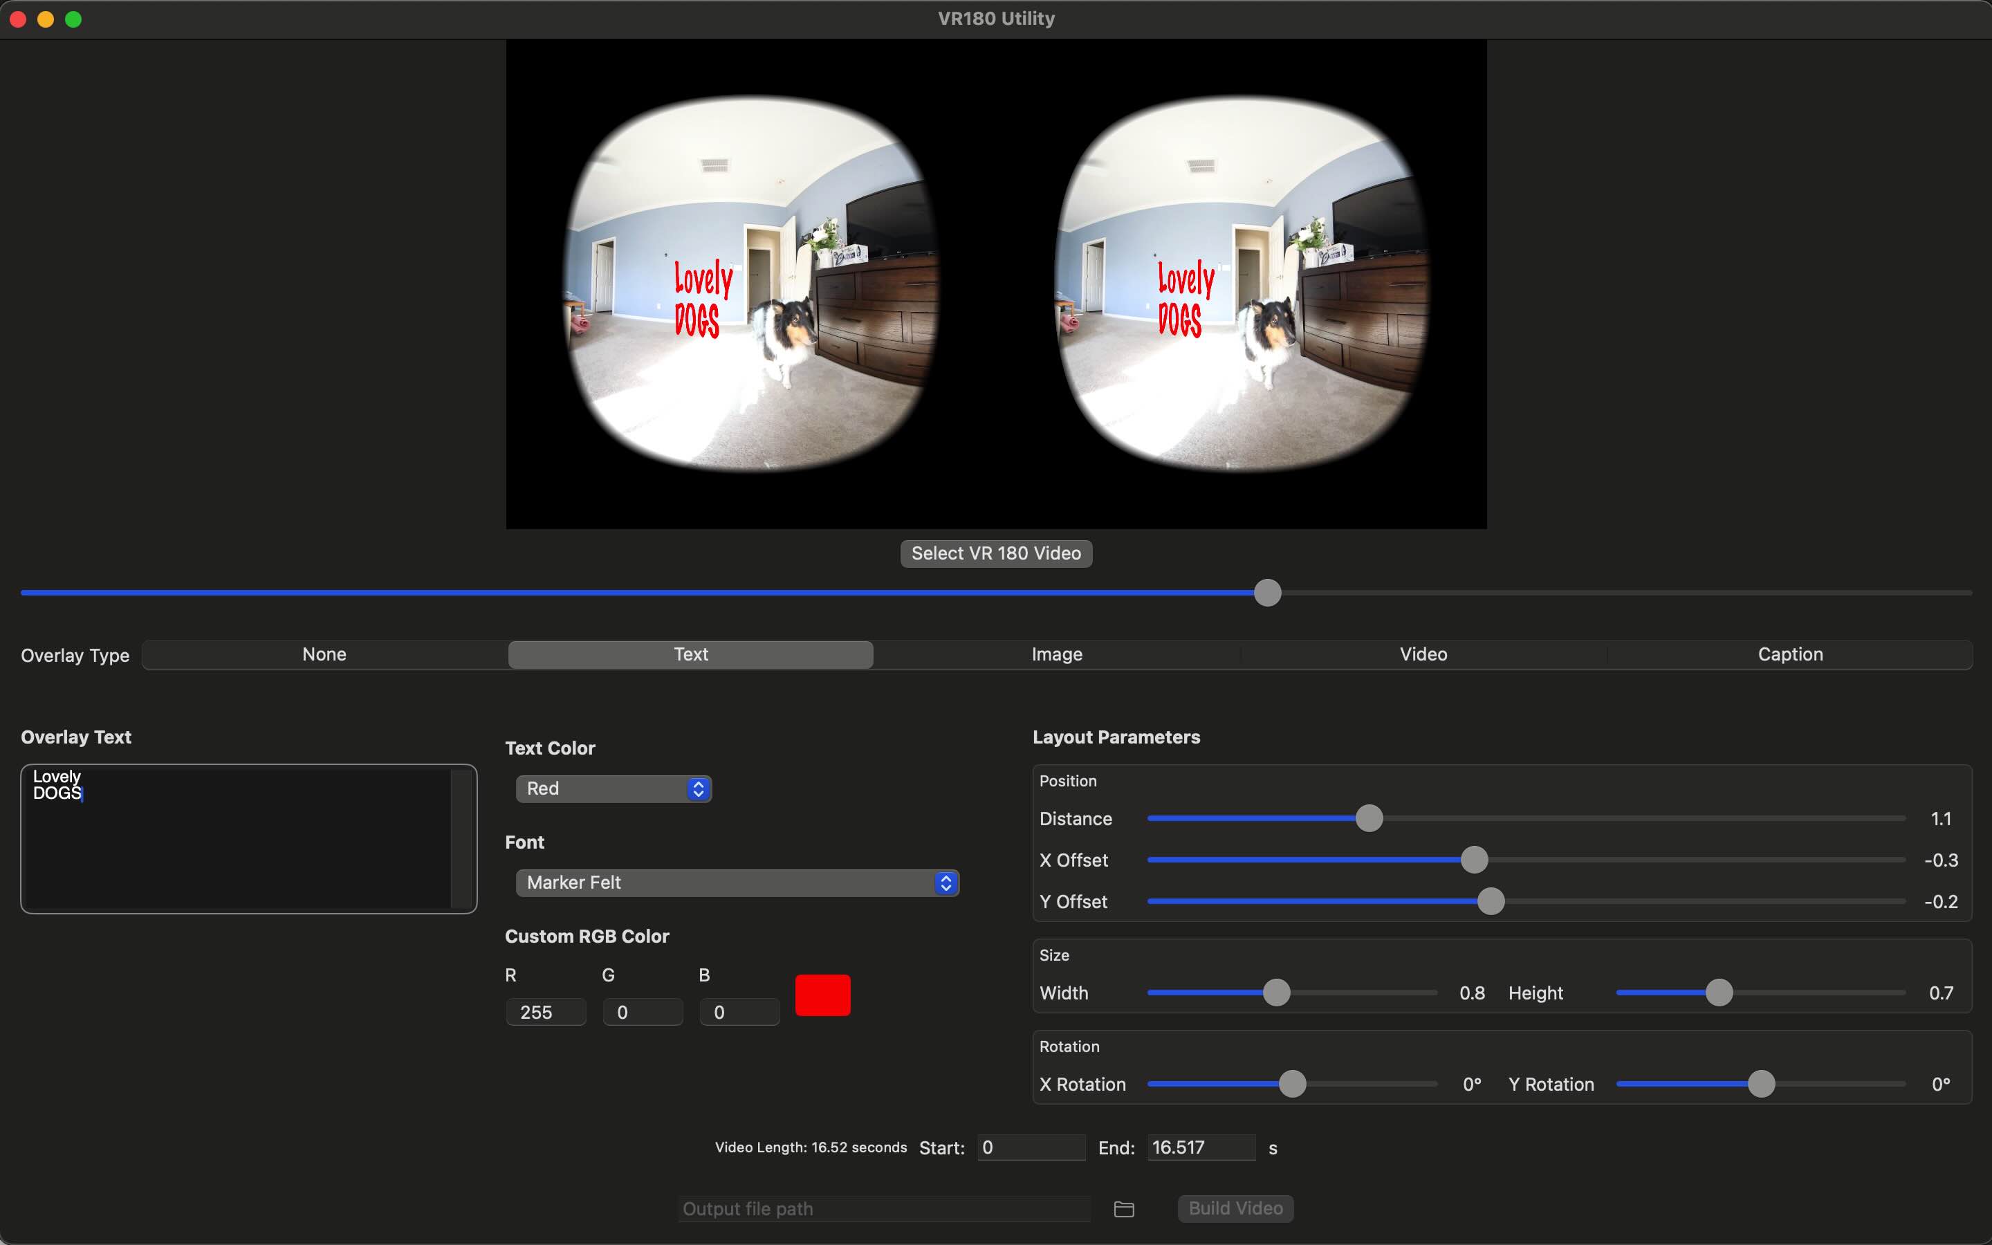Switch overlay type to None
The height and width of the screenshot is (1245, 1992).
click(x=324, y=654)
